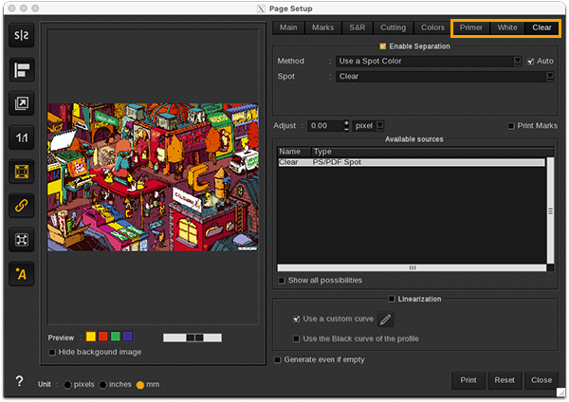Select the inches unit radio button
This screenshot has height=402, width=569.
pos(104,384)
